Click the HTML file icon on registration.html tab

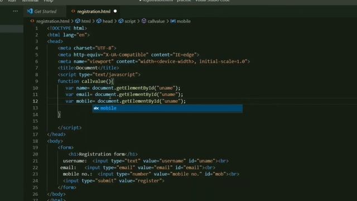click(x=73, y=11)
